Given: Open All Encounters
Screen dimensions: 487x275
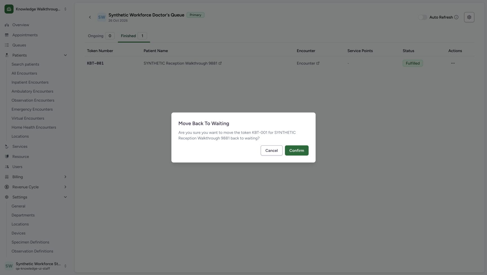Looking at the screenshot, I should [24, 73].
